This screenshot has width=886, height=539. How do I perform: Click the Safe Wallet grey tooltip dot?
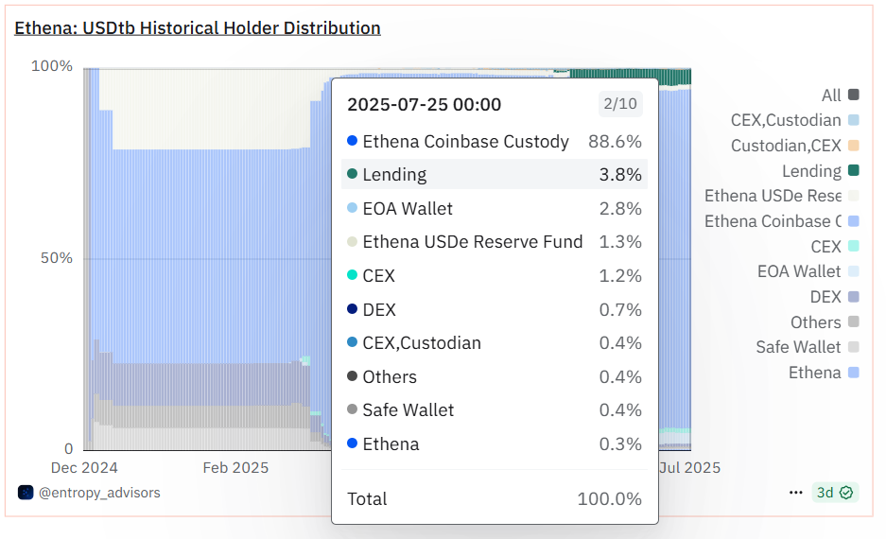353,410
